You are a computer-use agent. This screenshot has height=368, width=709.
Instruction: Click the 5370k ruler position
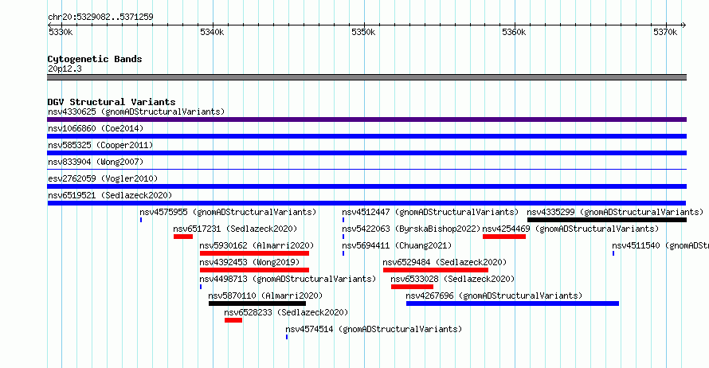coord(665,32)
